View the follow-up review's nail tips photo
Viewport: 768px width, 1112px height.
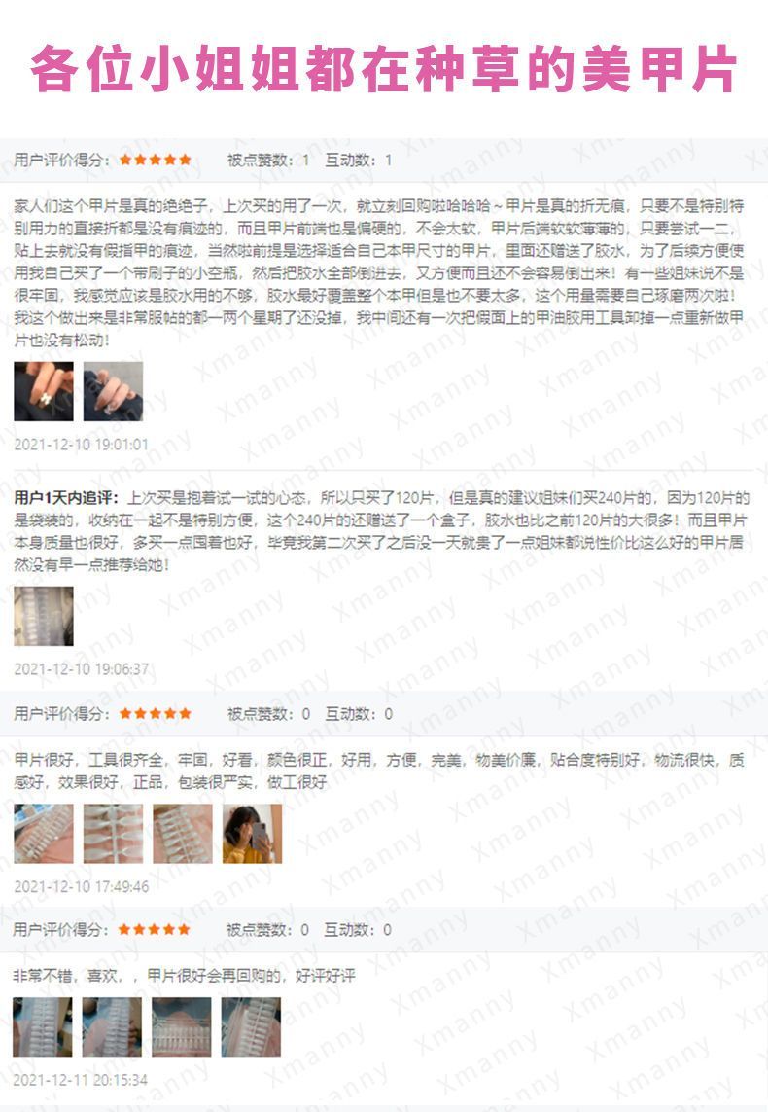pos(43,616)
